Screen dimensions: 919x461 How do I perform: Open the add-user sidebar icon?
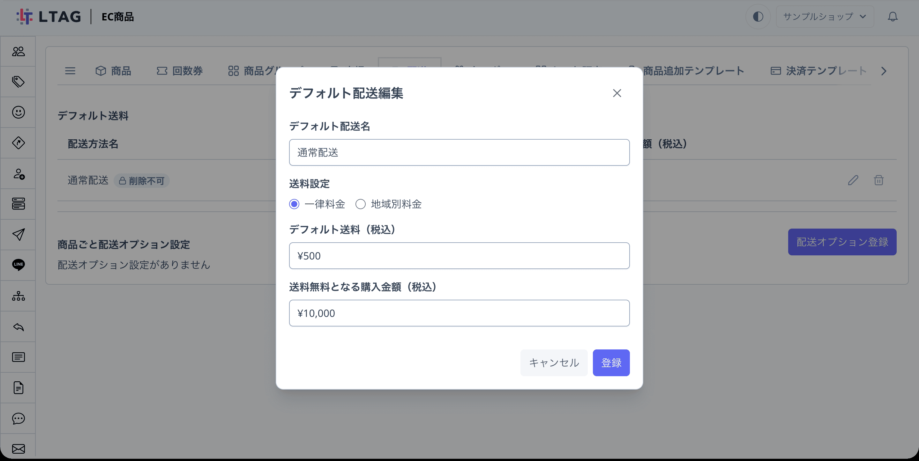pos(18,174)
